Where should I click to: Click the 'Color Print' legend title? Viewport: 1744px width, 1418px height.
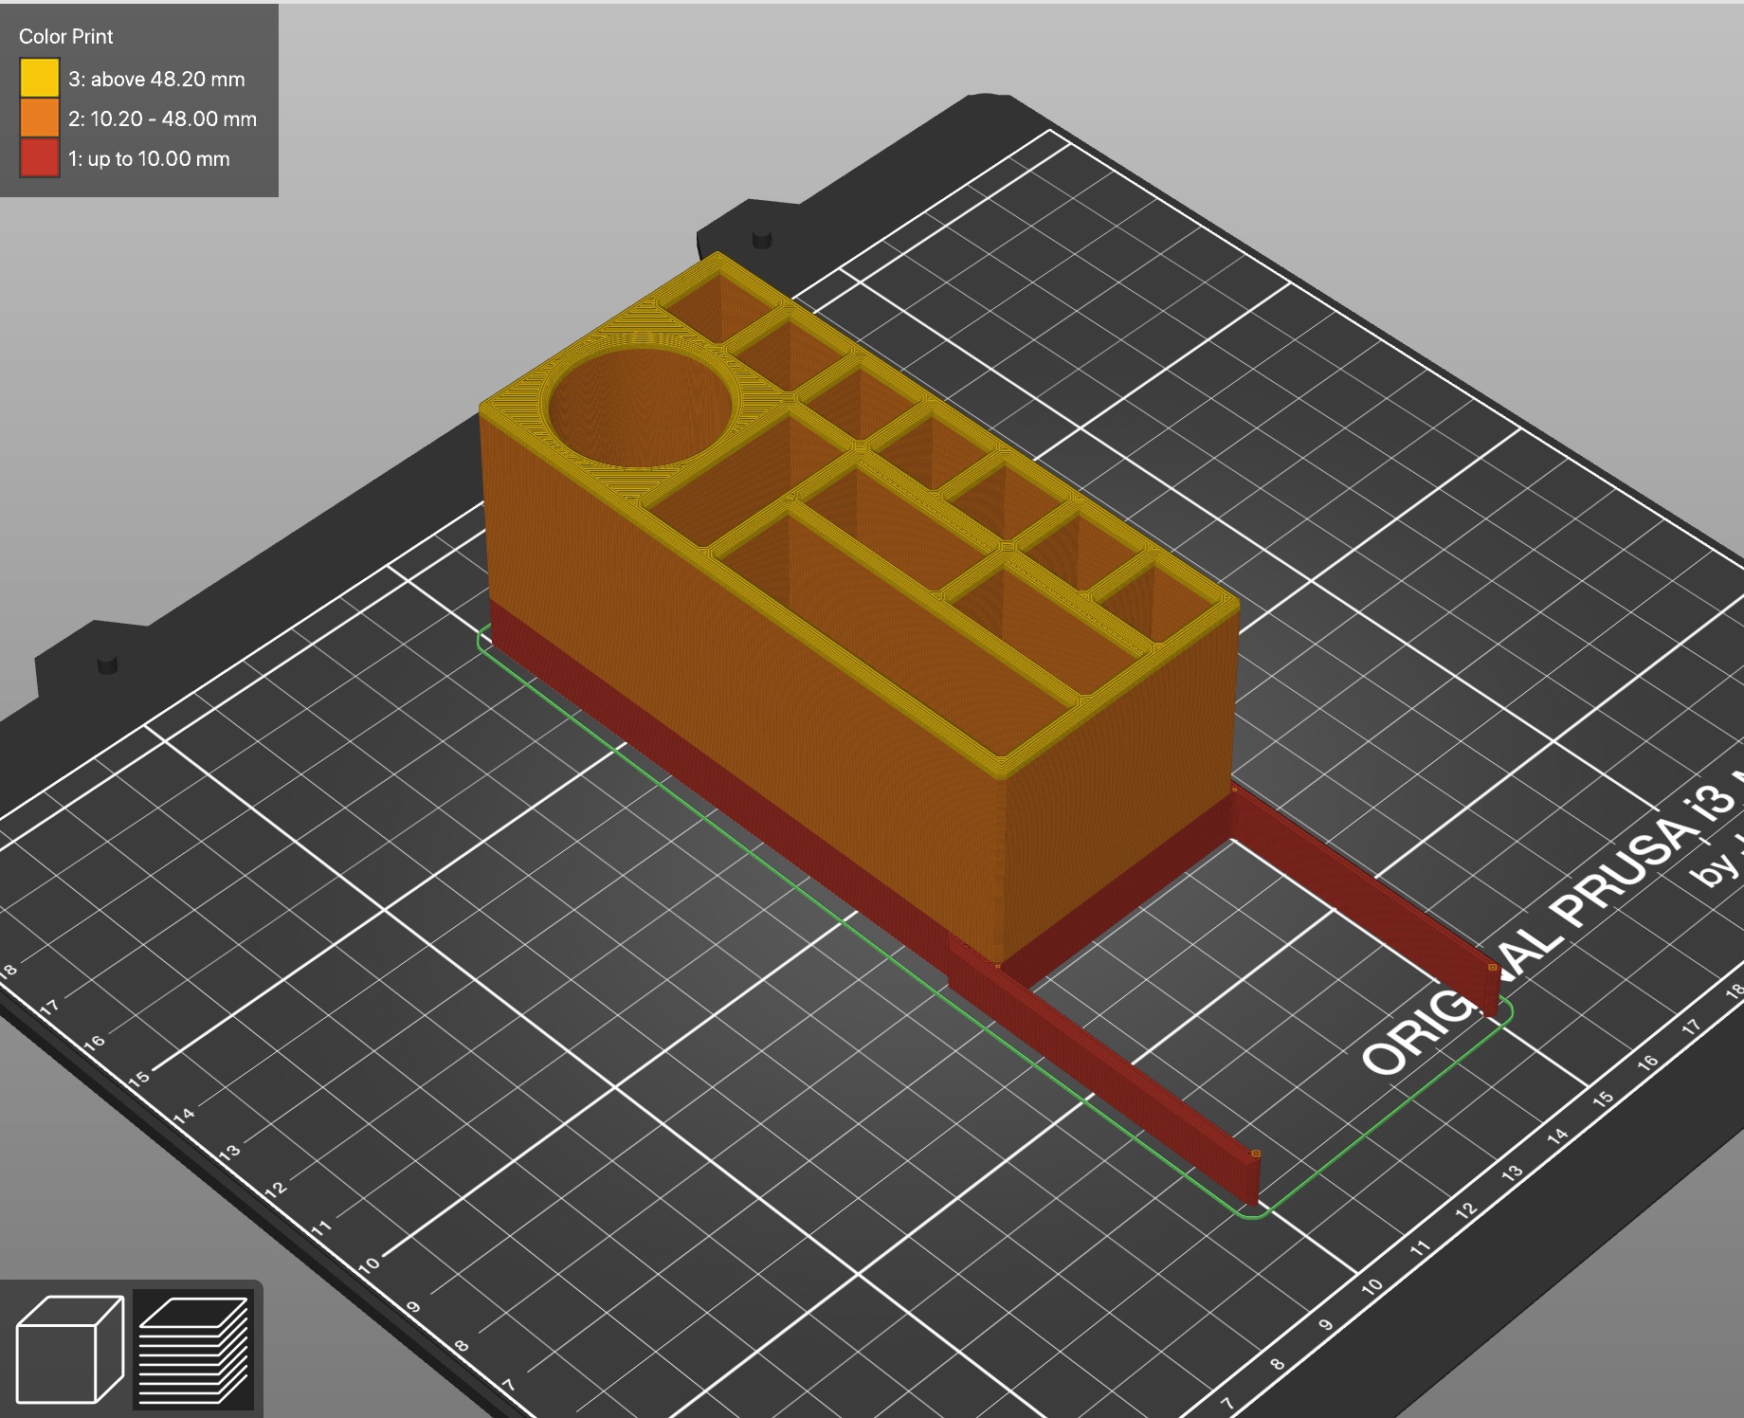click(65, 36)
